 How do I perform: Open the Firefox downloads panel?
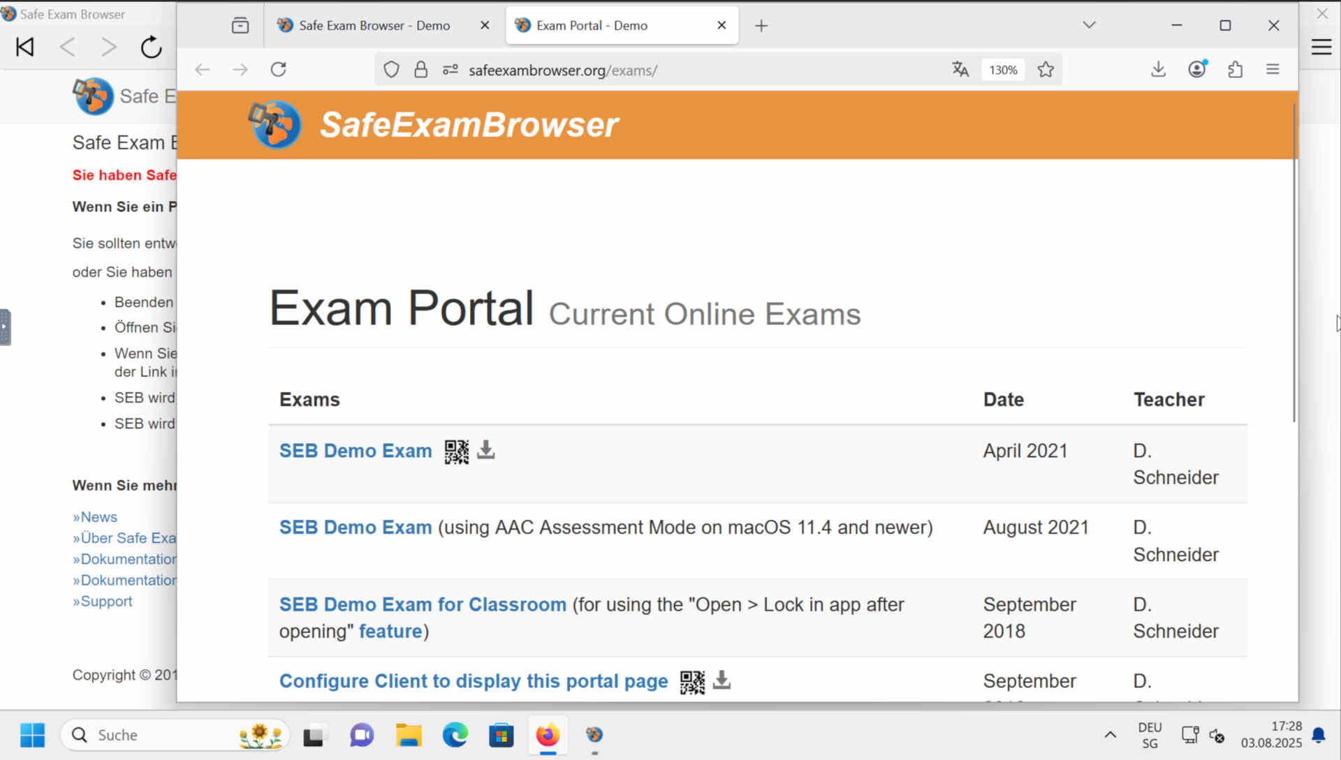tap(1159, 70)
